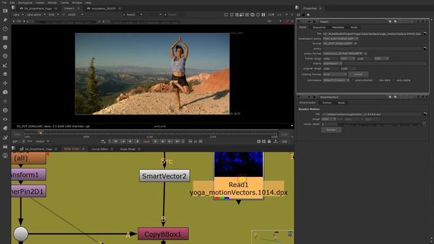Open the rgba channel layer dropdown
The image size is (434, 244).
click(18, 15)
